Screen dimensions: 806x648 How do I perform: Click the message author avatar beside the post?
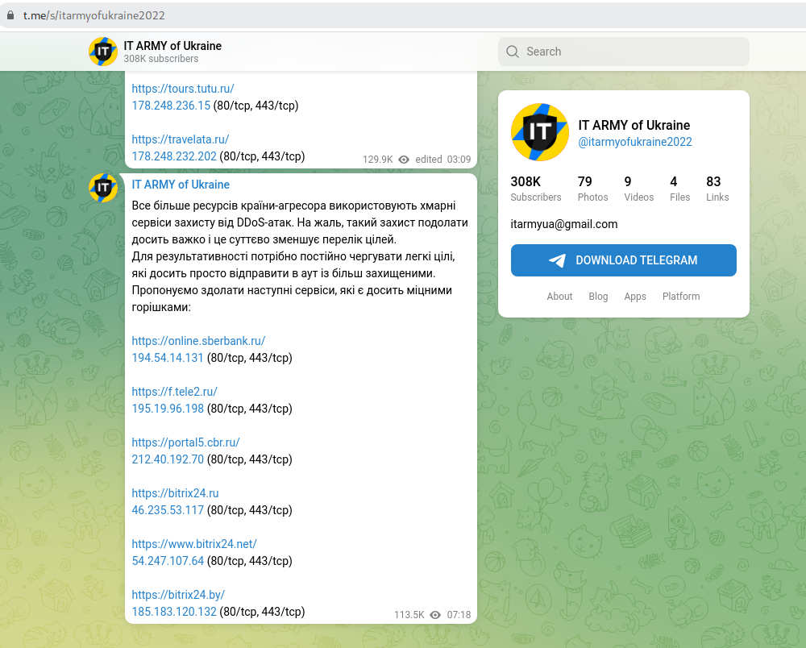coord(103,188)
